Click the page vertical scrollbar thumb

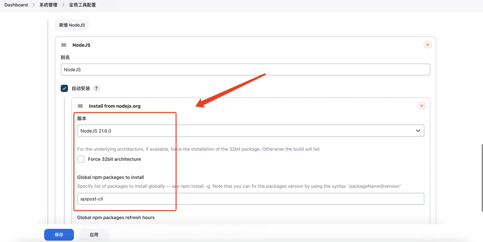click(x=481, y=178)
